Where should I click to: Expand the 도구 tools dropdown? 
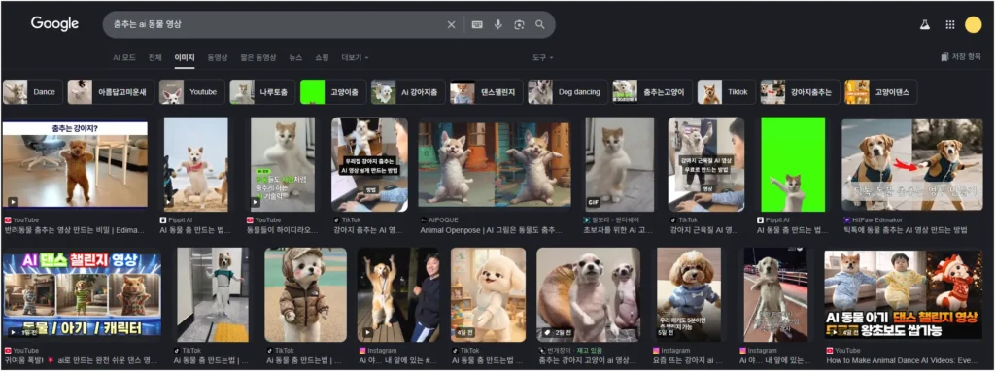(542, 57)
